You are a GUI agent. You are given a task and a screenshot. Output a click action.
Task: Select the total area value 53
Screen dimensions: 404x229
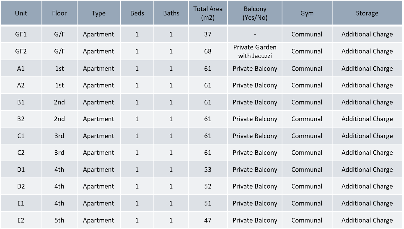(208, 170)
